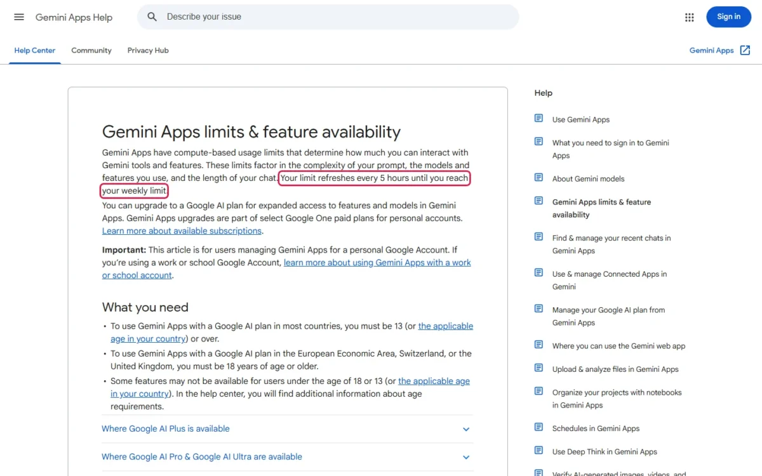Click the What you need heading
This screenshot has width=762, height=476.
pos(145,307)
